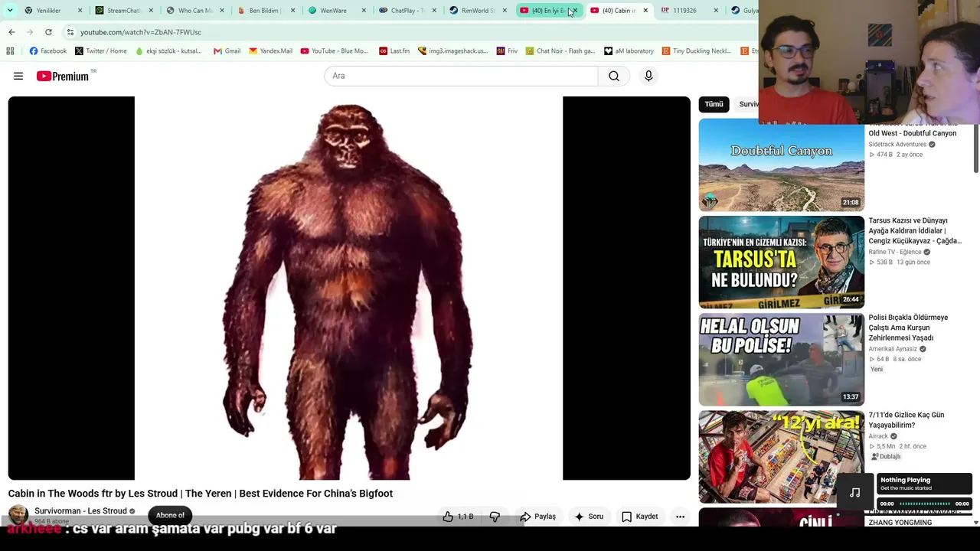Open Survivorman - Les Stroud channel avatar
Image resolution: width=980 pixels, height=551 pixels.
click(18, 515)
